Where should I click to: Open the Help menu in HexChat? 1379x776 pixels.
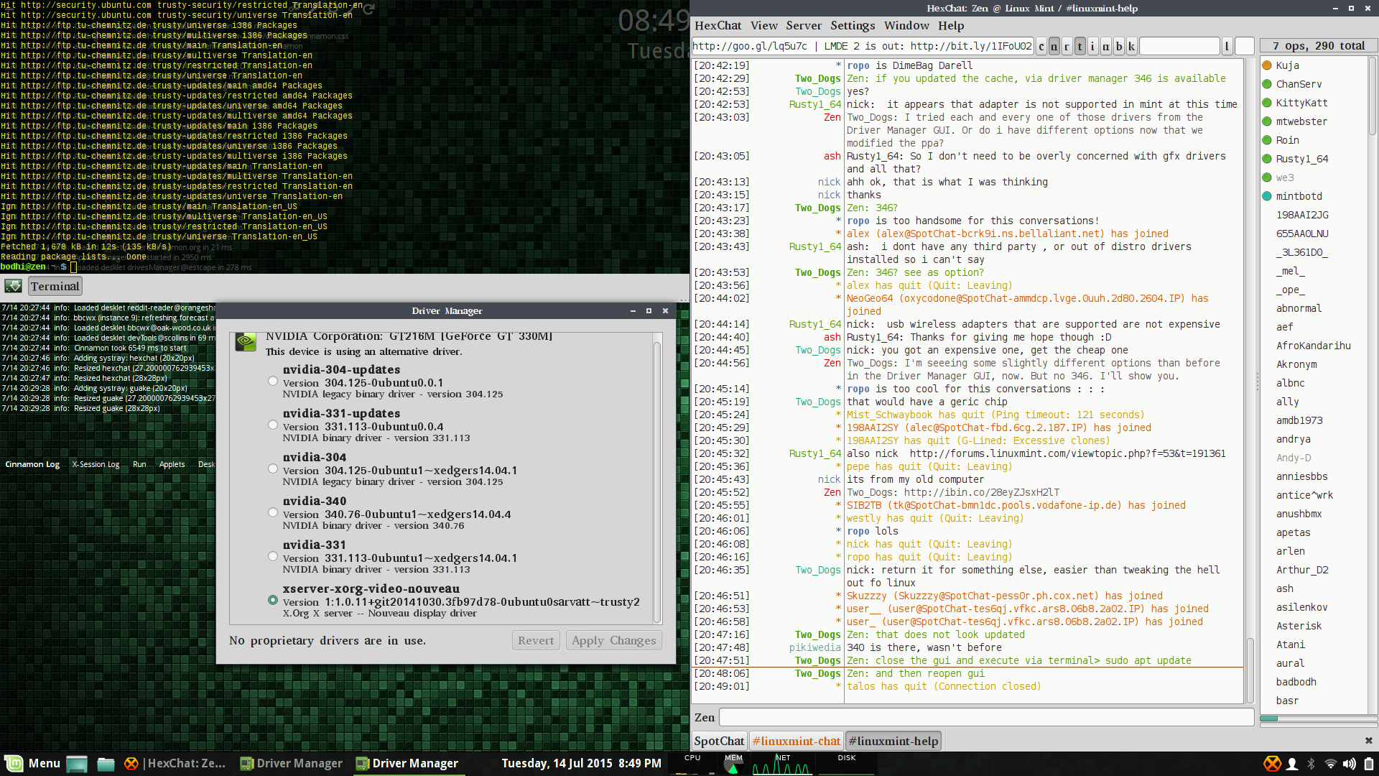click(x=951, y=25)
